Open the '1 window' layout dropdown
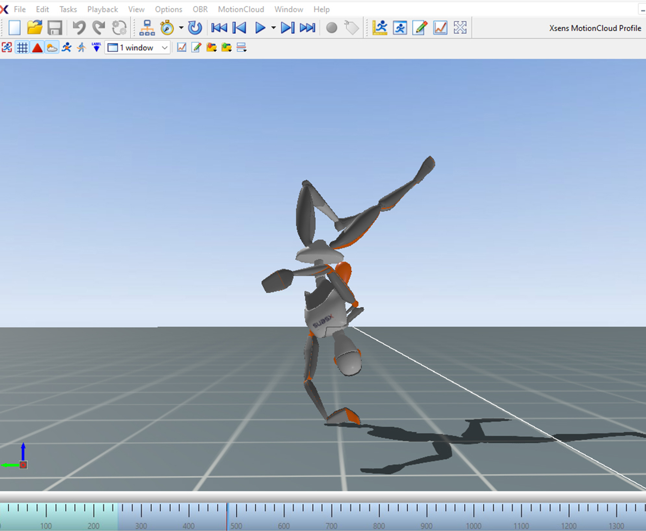This screenshot has height=531, width=646. pos(137,48)
